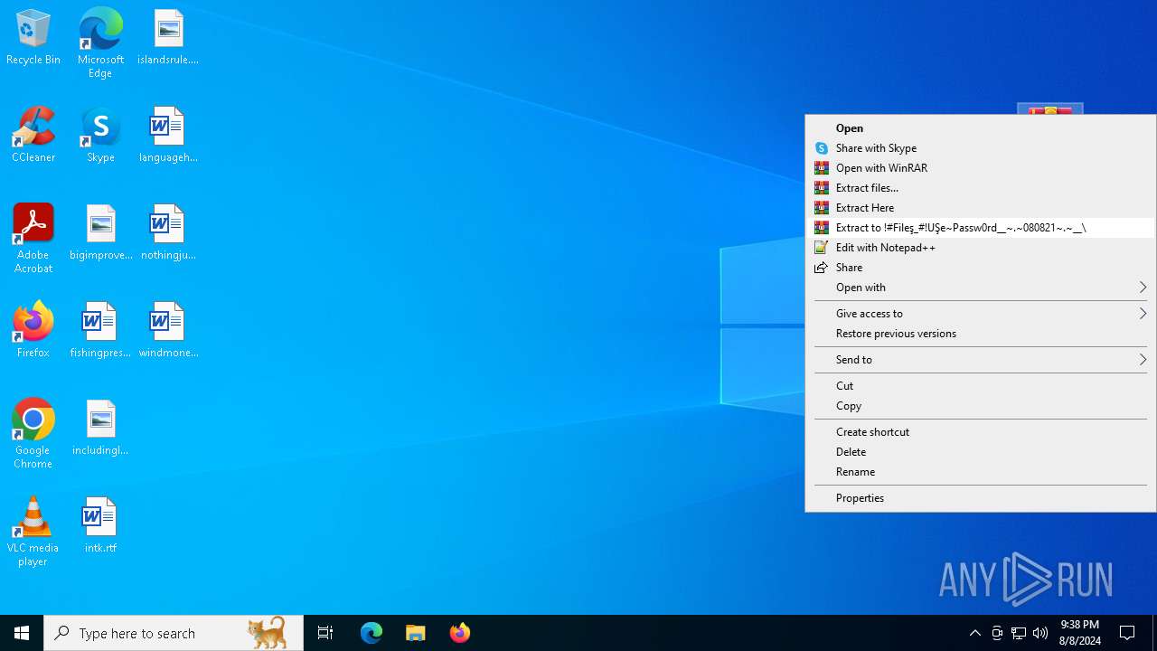Open File Explorer from the taskbar
Screen dimensions: 1157x651
416,633
